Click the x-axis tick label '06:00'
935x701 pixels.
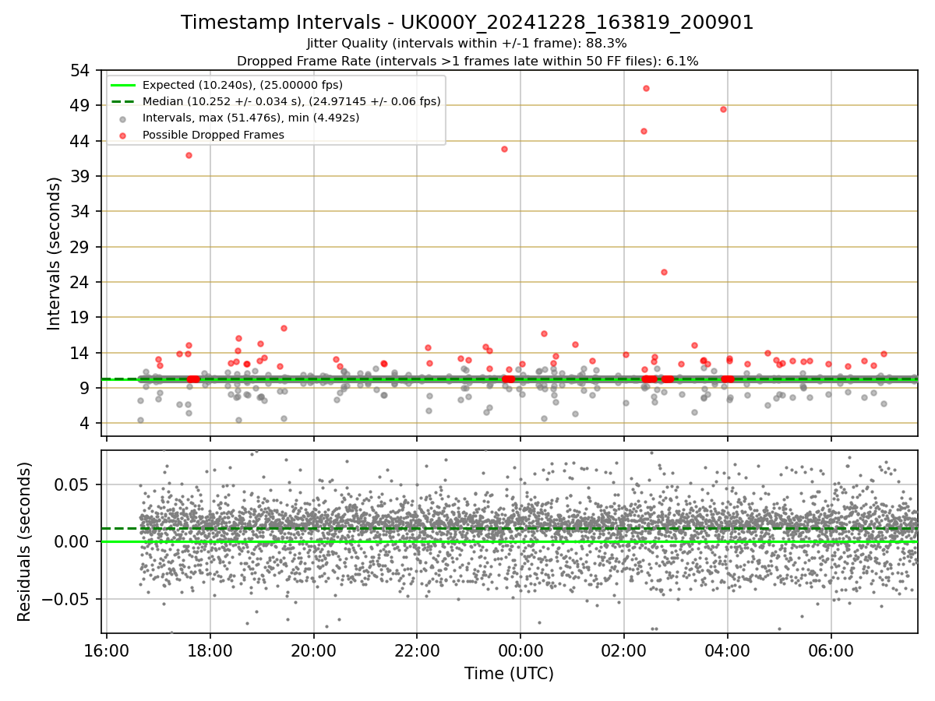click(x=831, y=650)
